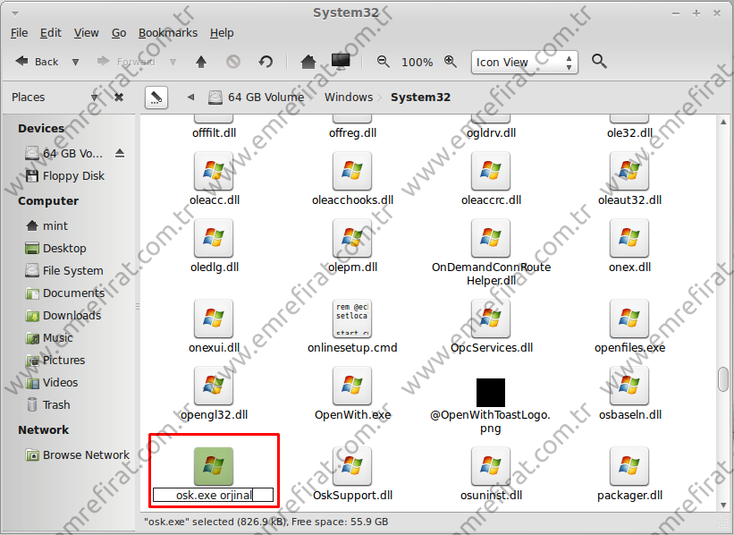
Task: Select Downloads in the sidebar
Action: pyautogui.click(x=72, y=315)
